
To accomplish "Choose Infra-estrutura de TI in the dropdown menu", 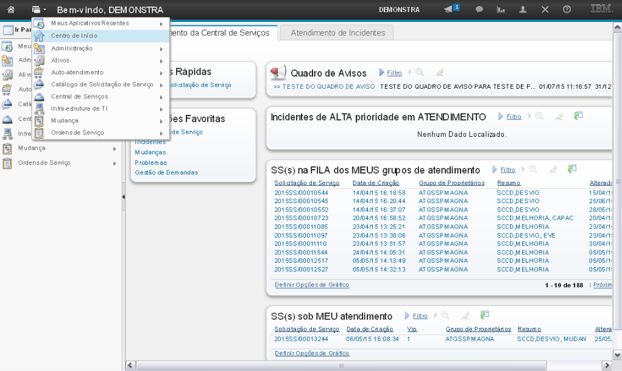I will click(79, 108).
